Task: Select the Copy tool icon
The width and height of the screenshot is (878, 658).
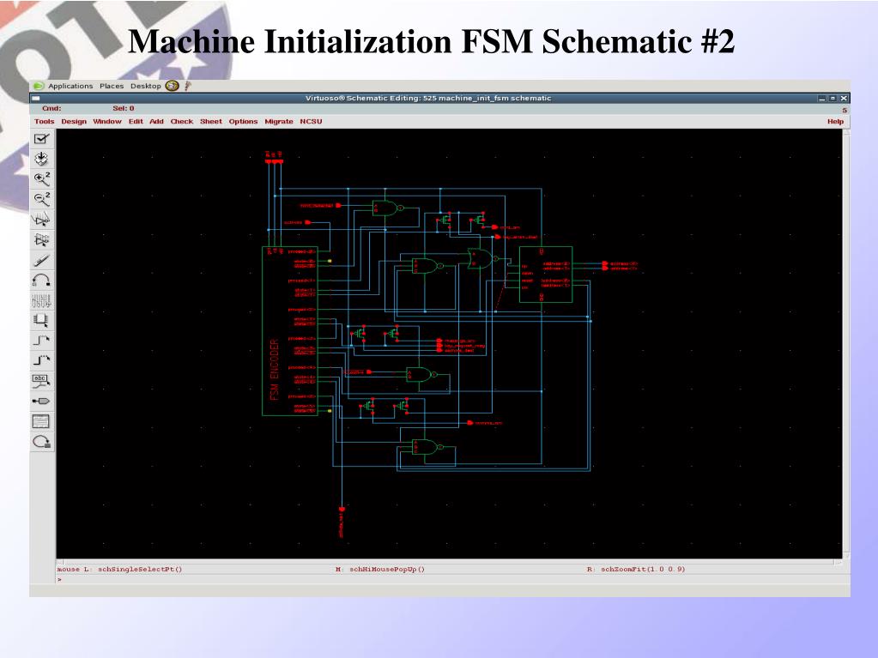Action: point(41,239)
